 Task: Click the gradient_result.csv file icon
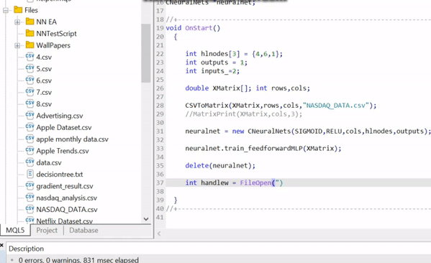(x=30, y=186)
